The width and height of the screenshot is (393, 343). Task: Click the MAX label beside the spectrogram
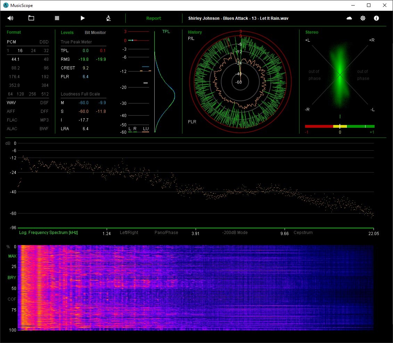tap(12, 256)
